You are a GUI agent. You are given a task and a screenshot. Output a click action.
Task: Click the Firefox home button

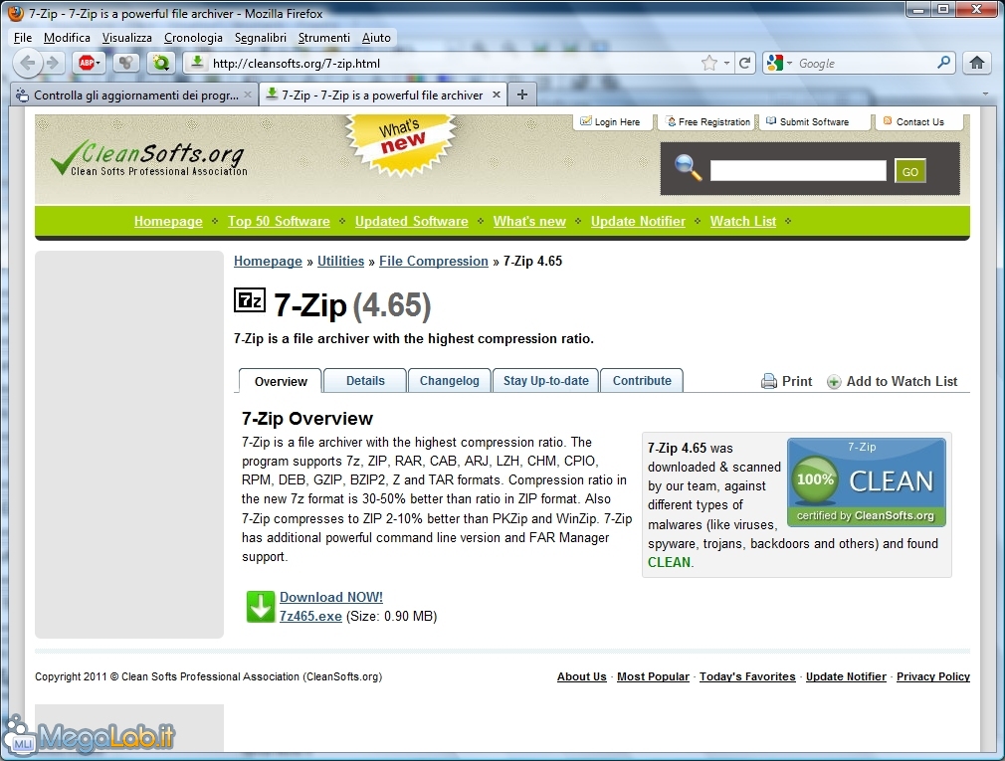977,63
